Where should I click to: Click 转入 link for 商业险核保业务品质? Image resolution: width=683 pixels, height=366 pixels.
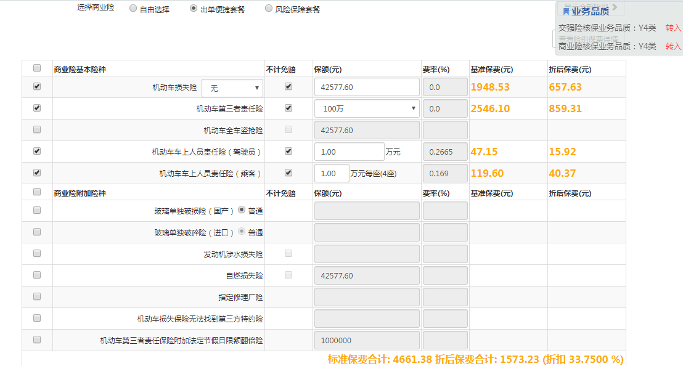(x=673, y=46)
